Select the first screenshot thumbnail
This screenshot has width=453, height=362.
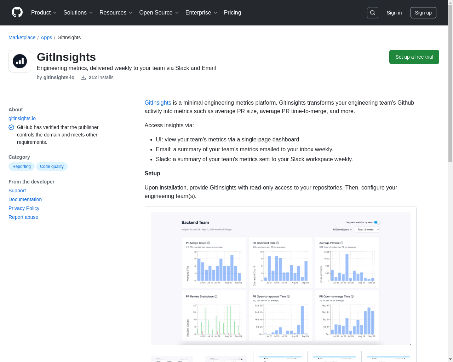pyautogui.click(x=172, y=356)
